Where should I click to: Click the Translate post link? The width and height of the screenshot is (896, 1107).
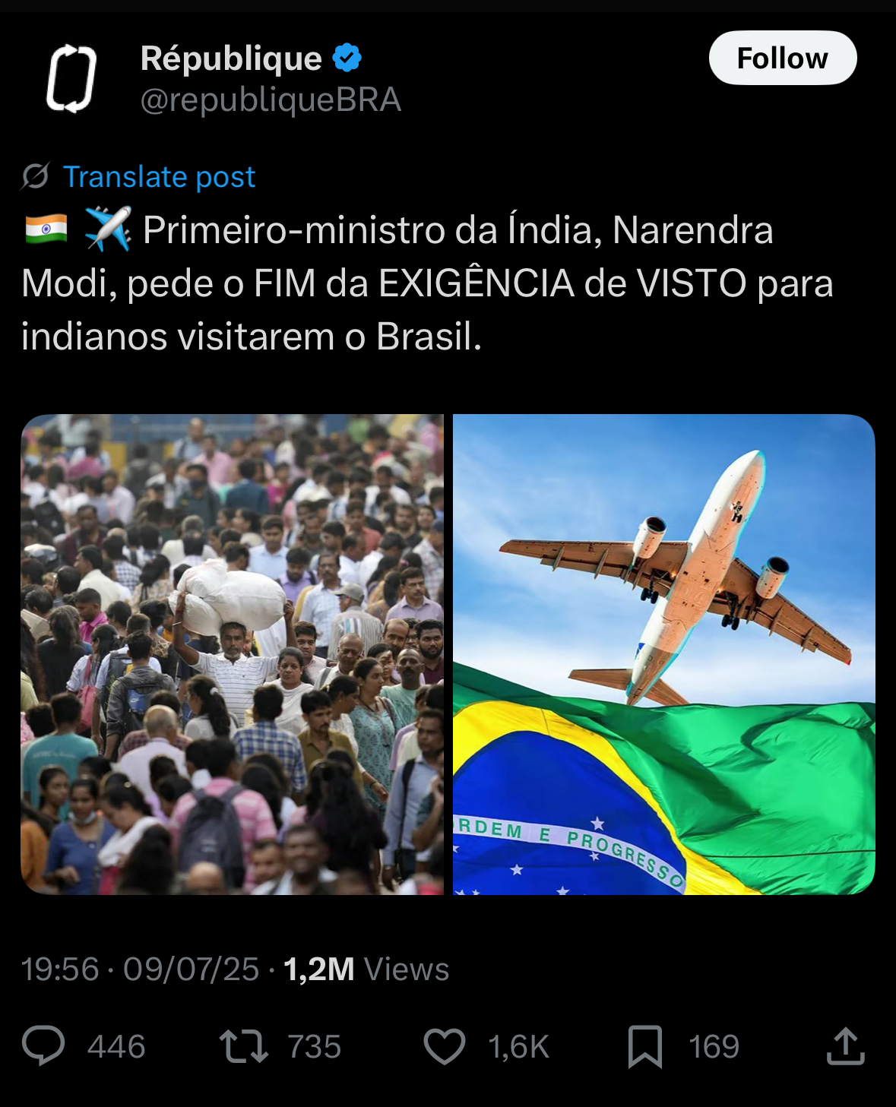[159, 176]
